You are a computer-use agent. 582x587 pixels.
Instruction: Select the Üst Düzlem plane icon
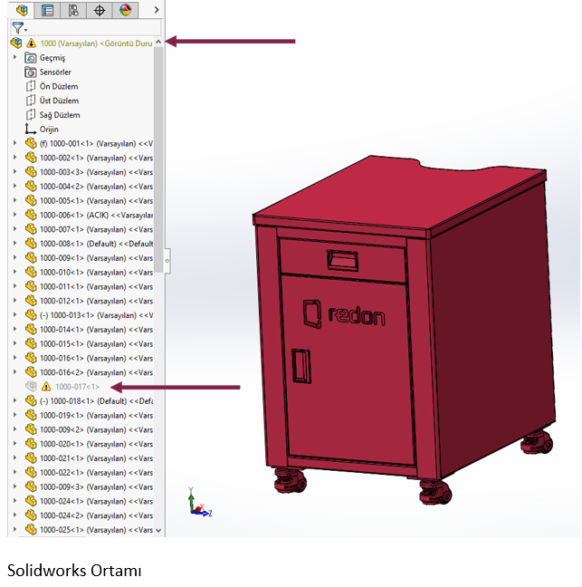(31, 101)
